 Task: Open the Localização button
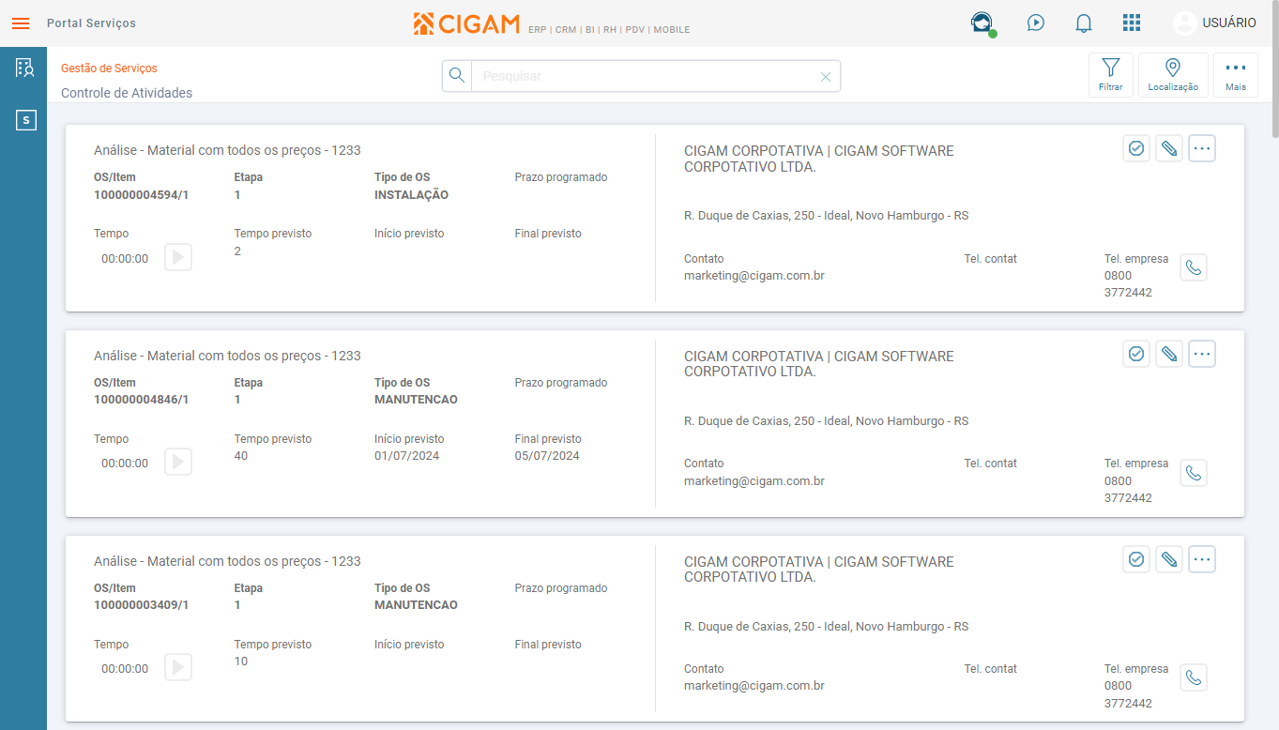[1173, 75]
